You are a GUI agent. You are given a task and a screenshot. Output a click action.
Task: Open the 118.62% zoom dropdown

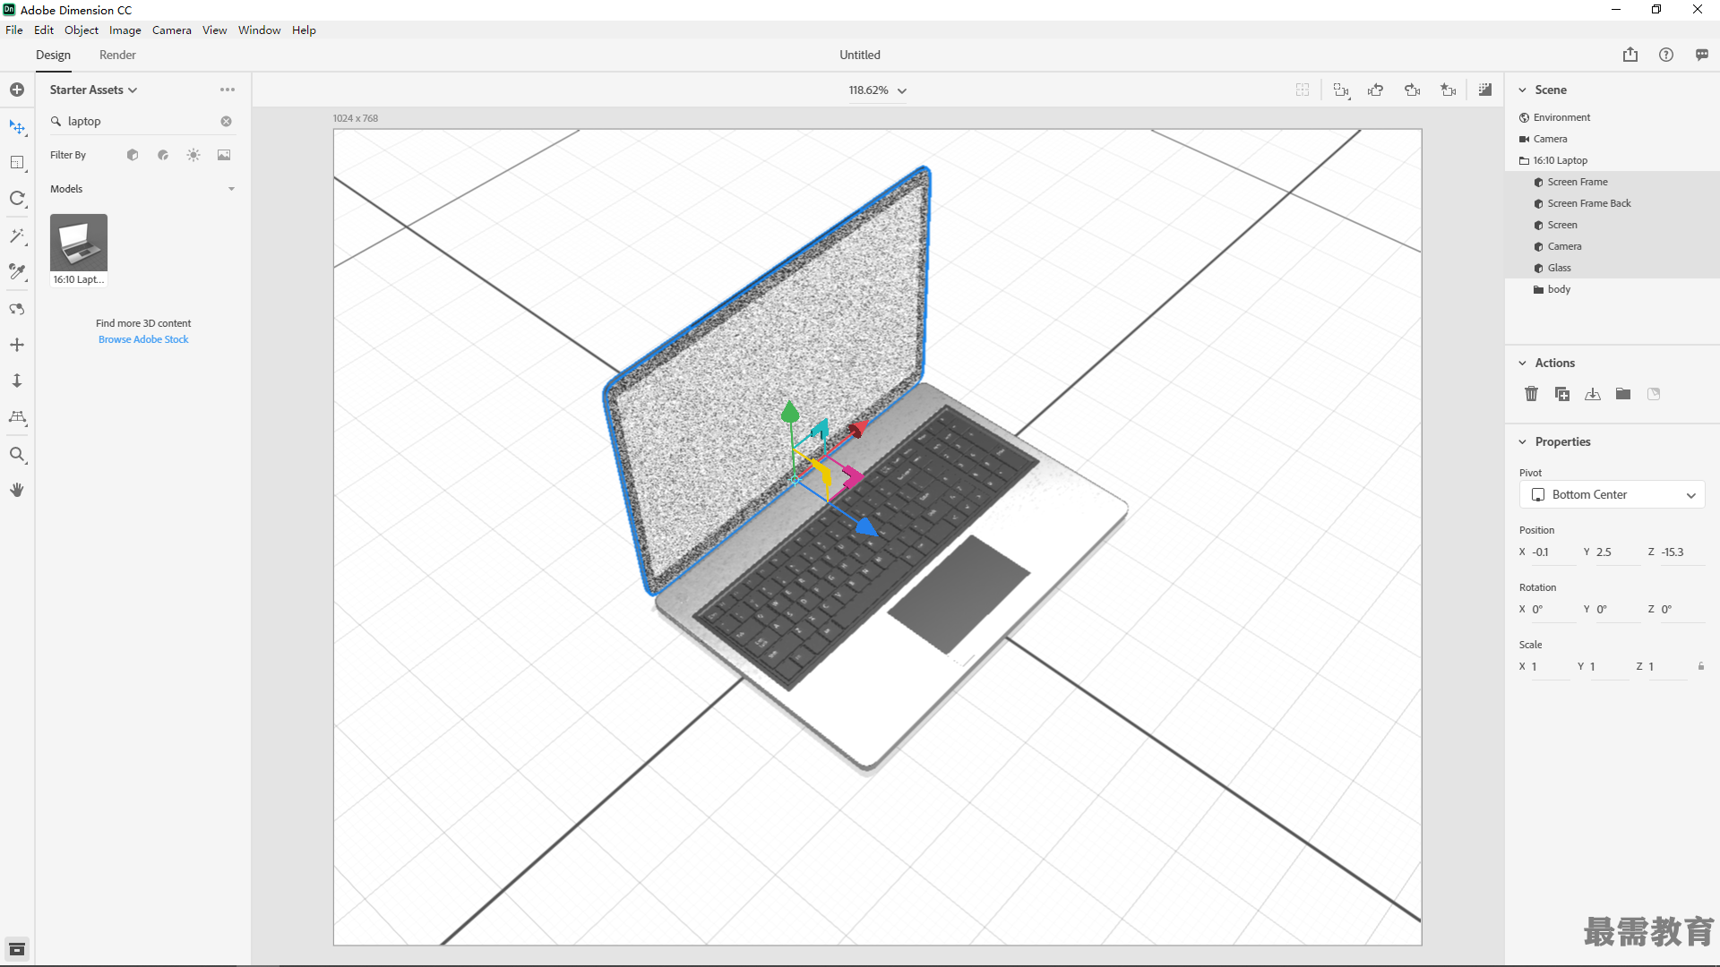878,90
